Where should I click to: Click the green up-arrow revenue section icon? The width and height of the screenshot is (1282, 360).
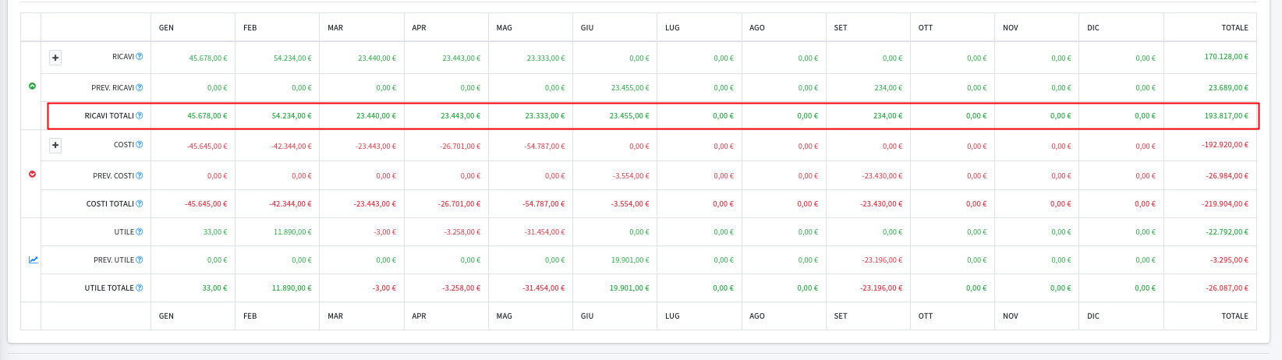32,86
